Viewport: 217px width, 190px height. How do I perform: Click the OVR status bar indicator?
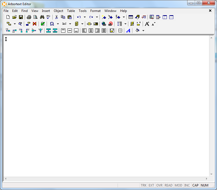(x=159, y=185)
